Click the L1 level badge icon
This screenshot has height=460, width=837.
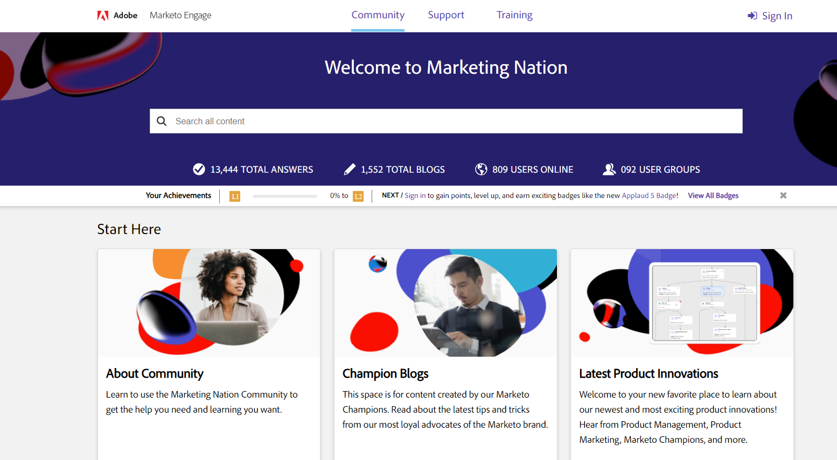(x=235, y=196)
